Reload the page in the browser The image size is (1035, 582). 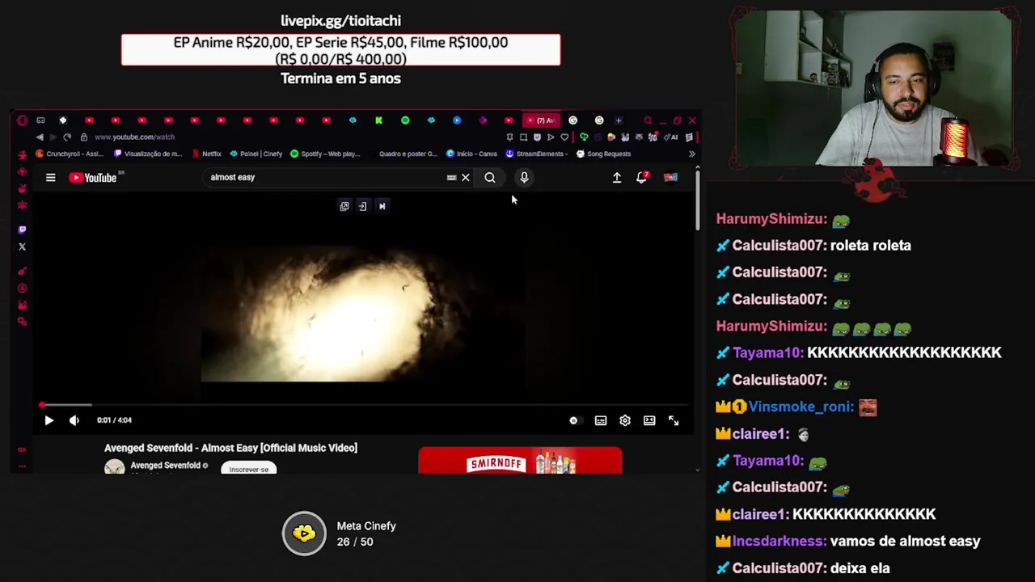point(67,137)
